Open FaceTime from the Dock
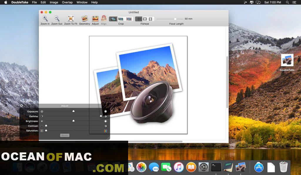The width and height of the screenshot is (301, 175). pos(166,167)
